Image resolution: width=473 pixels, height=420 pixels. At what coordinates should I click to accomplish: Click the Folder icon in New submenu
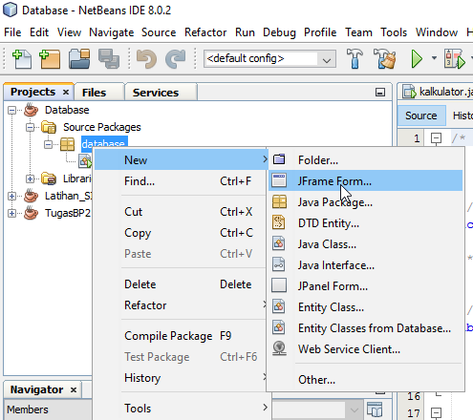click(x=279, y=159)
